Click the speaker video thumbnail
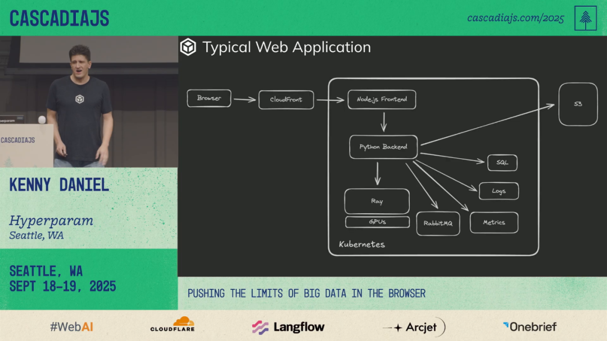 [x=89, y=102]
